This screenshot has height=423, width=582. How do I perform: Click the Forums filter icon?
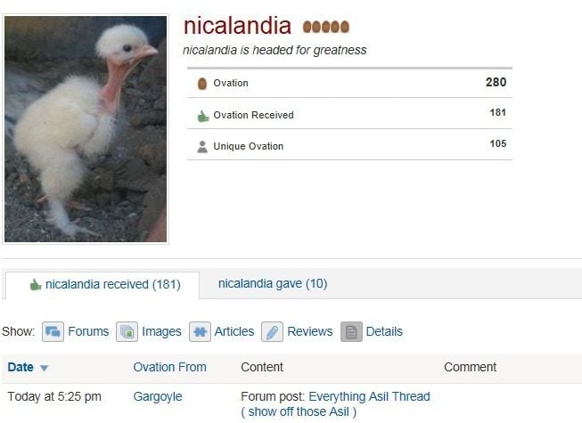click(x=53, y=331)
